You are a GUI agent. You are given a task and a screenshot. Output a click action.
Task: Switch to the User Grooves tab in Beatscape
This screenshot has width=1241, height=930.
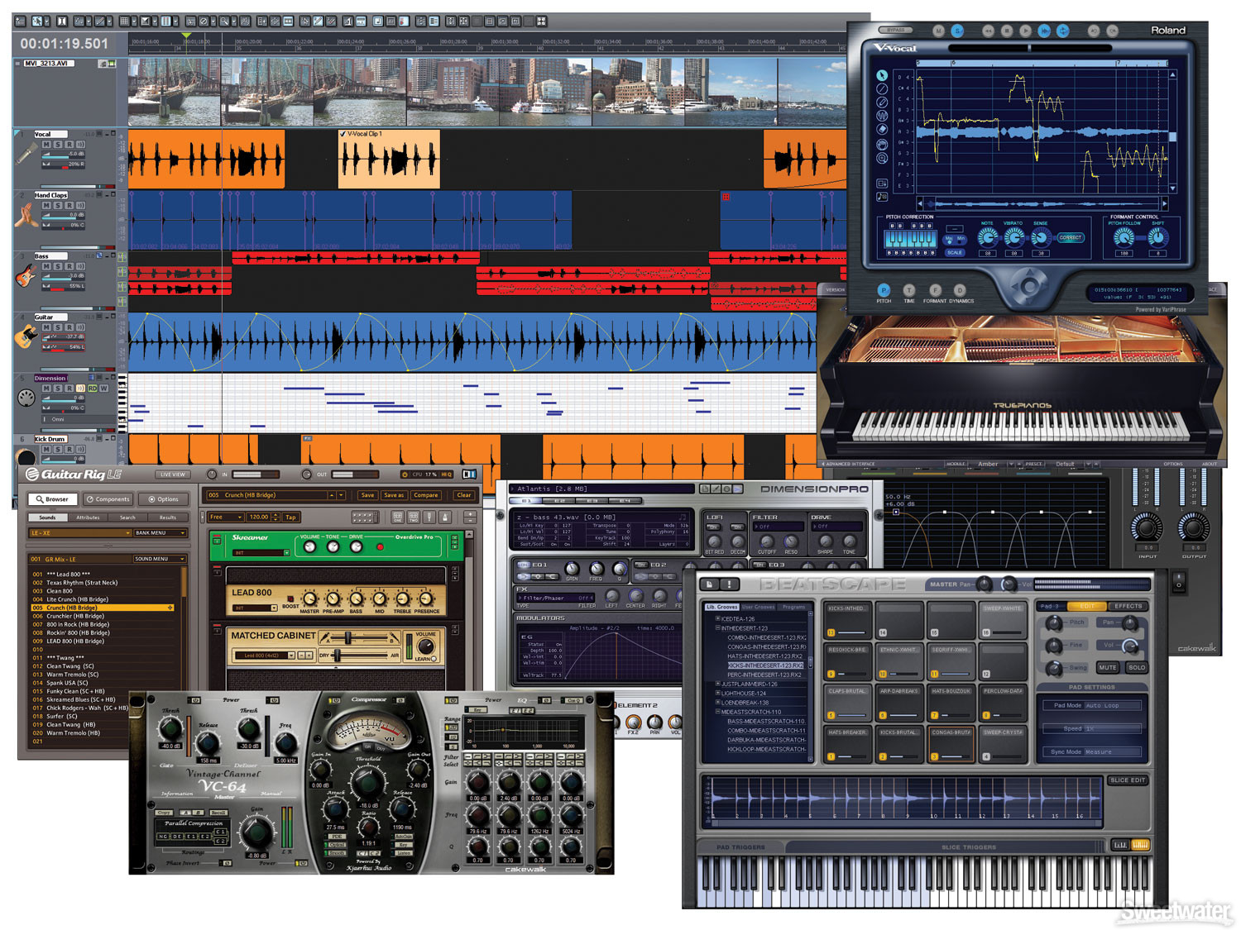click(x=758, y=608)
